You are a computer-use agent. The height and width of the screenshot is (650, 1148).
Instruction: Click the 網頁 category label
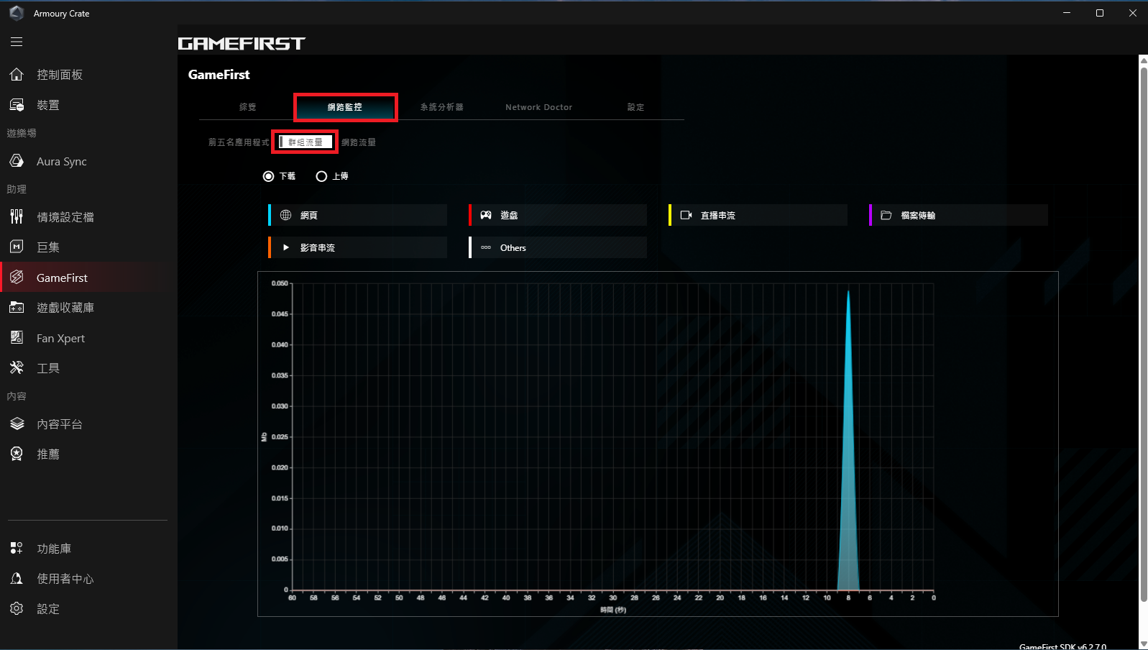tap(309, 215)
